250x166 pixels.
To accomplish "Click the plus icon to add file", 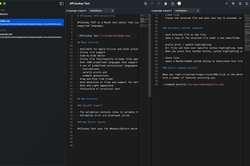I will click(x=227, y=4).
